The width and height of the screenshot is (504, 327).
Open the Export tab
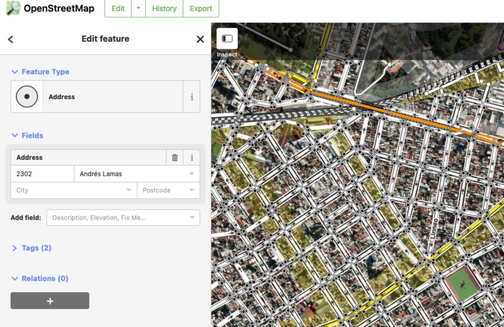click(x=201, y=8)
